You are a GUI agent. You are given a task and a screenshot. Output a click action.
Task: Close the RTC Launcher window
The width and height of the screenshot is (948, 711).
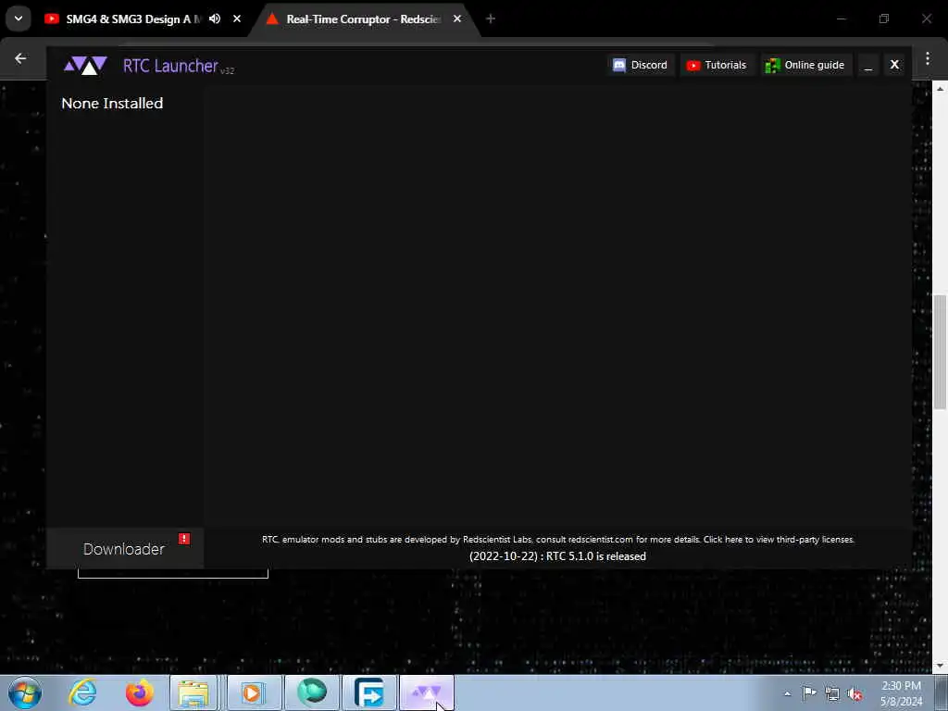point(895,65)
